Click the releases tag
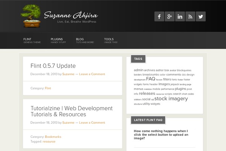 [x=147, y=94]
